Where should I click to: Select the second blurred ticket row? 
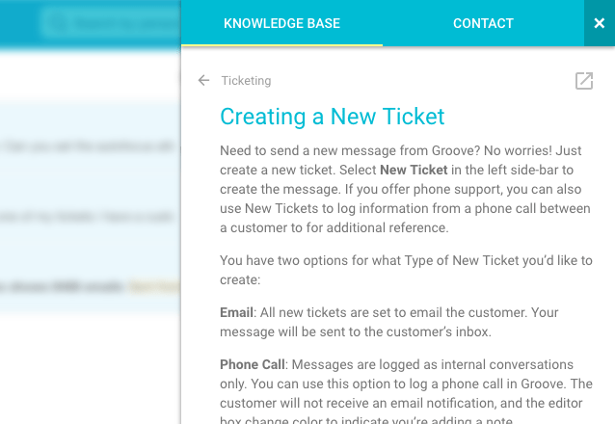[91, 217]
